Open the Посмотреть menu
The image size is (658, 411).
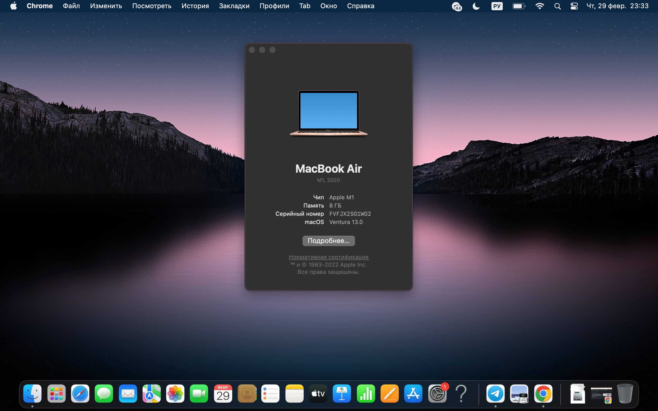(152, 6)
